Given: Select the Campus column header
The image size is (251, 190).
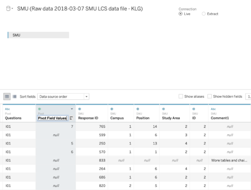Looking at the screenshot, I should coord(121,113).
